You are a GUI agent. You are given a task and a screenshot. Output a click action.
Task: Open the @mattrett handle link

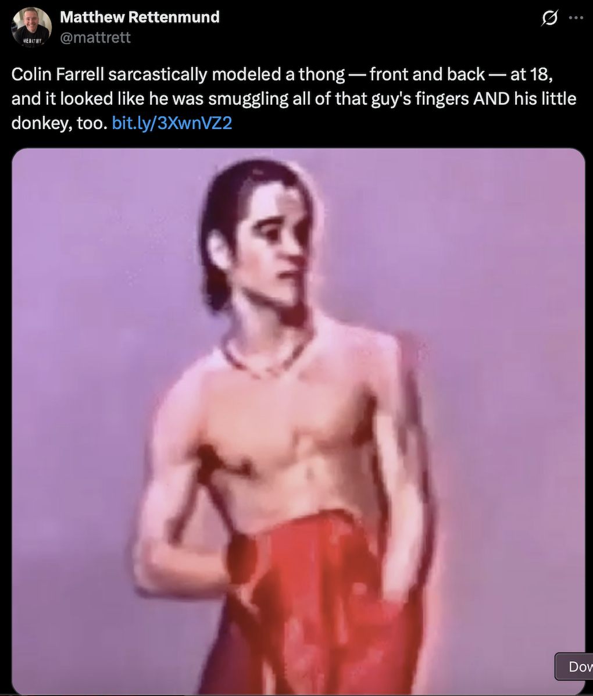[x=95, y=37]
